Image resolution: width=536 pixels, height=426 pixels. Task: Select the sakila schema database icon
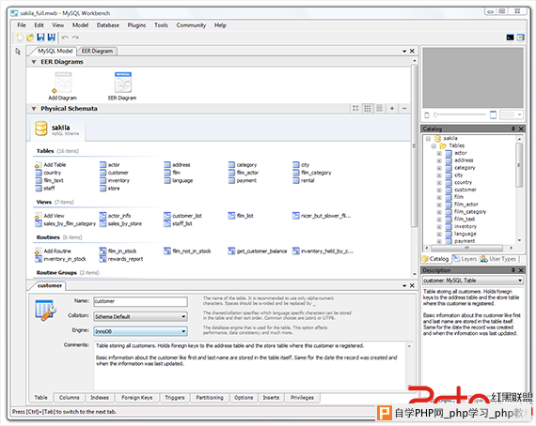pos(41,129)
